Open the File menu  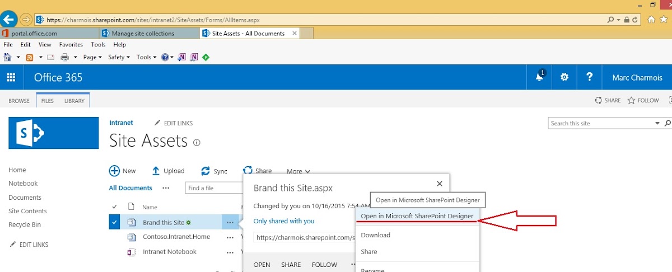pos(8,45)
